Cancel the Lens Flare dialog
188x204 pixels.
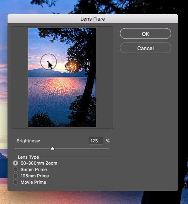point(146,48)
